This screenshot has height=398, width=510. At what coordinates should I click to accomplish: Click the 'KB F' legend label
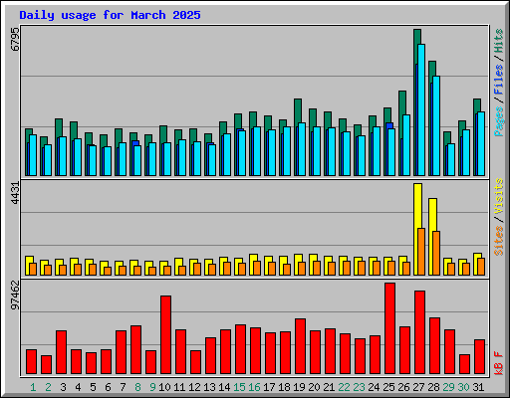[x=499, y=363]
